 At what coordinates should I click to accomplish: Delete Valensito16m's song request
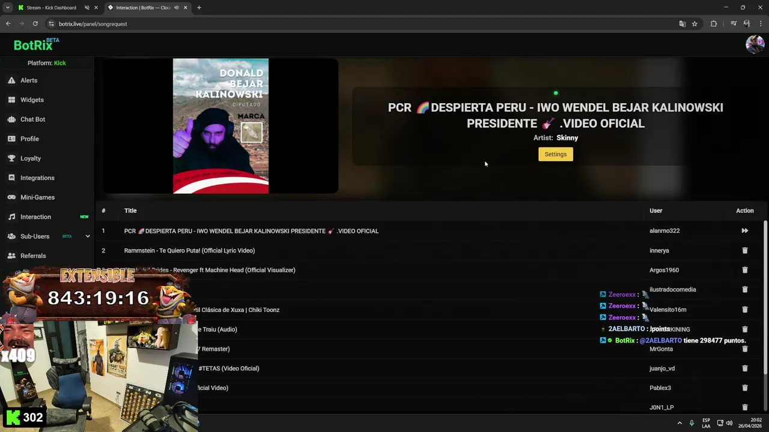pyautogui.click(x=744, y=310)
